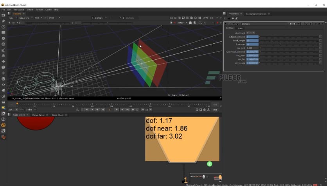Close the Properties tab
The image size is (327, 189).
[241, 14]
